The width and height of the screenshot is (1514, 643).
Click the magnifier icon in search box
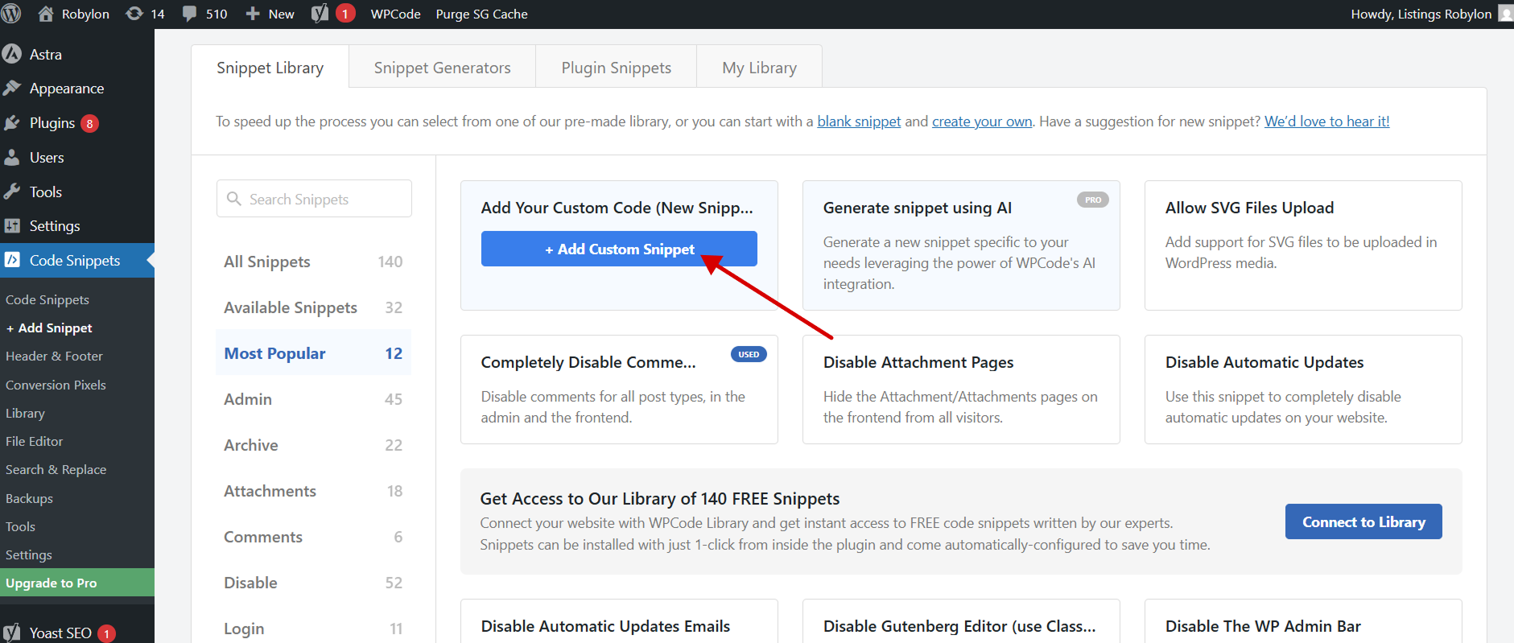(x=234, y=199)
